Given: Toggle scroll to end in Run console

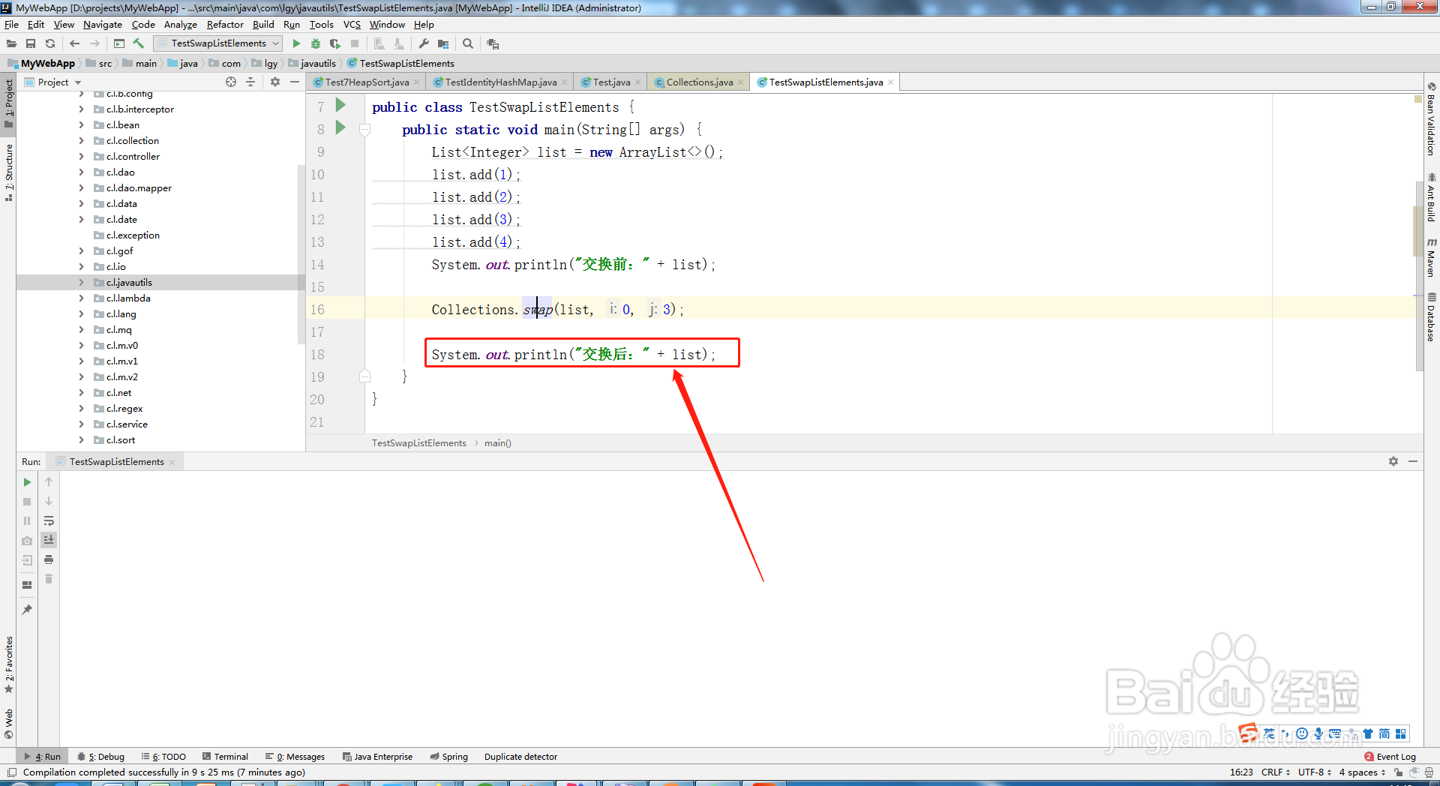Looking at the screenshot, I should point(49,540).
